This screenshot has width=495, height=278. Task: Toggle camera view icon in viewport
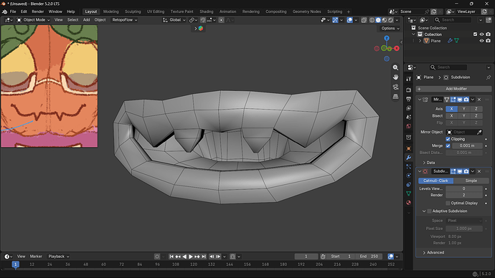[x=395, y=87]
